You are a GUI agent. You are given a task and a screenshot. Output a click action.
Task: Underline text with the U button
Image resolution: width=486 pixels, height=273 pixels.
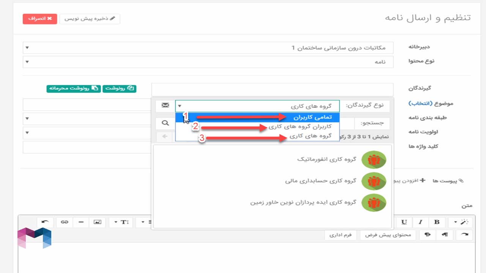click(404, 222)
